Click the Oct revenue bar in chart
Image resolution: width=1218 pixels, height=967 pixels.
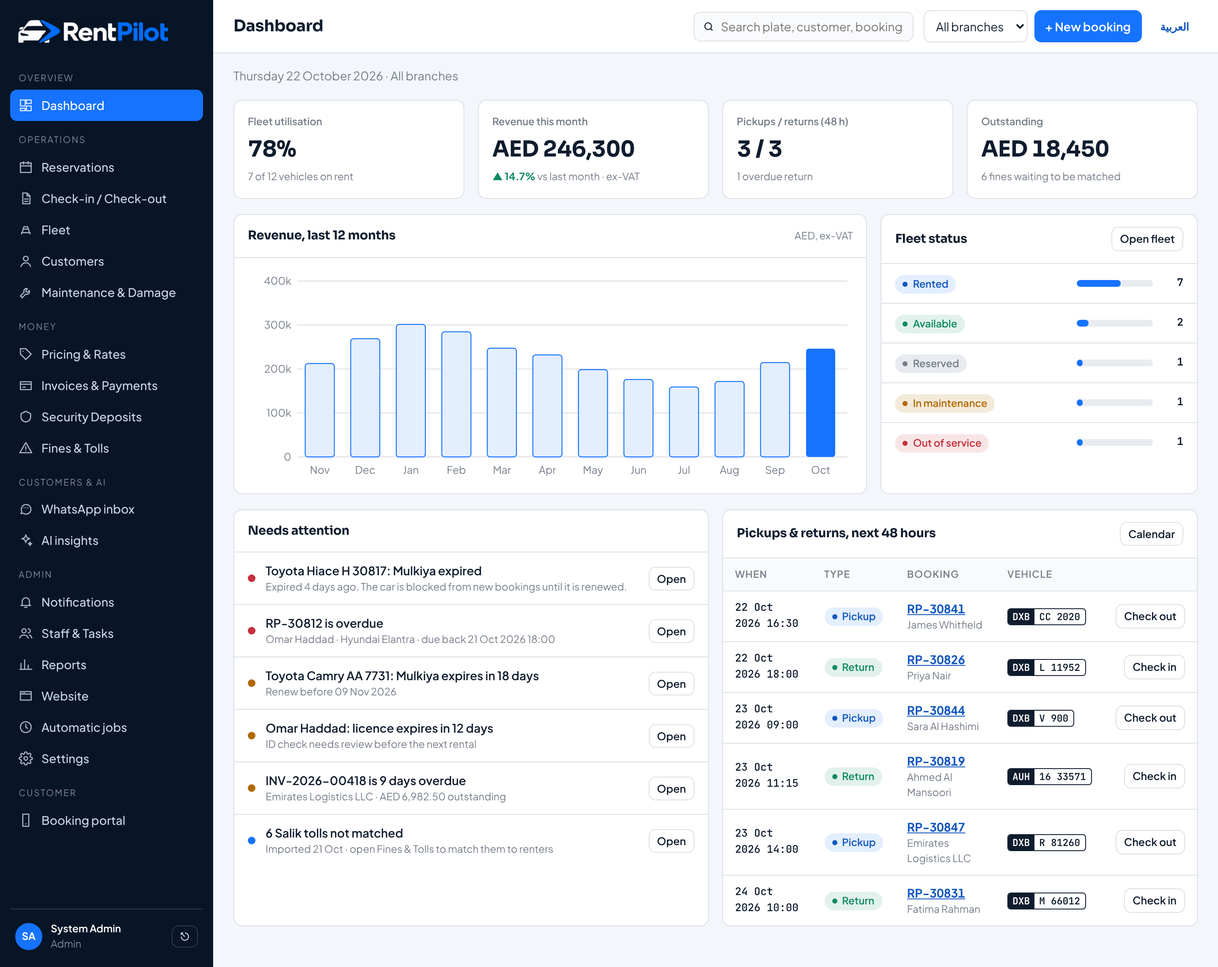click(820, 402)
